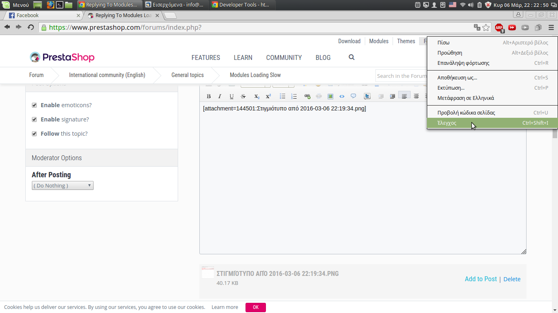
Task: Insert a bulleted list
Action: click(282, 96)
